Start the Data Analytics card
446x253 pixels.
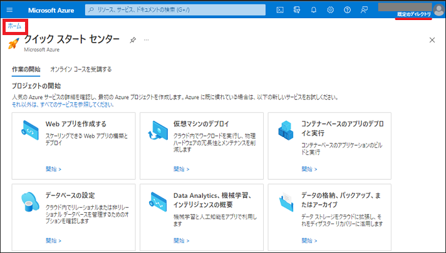[x=182, y=240]
